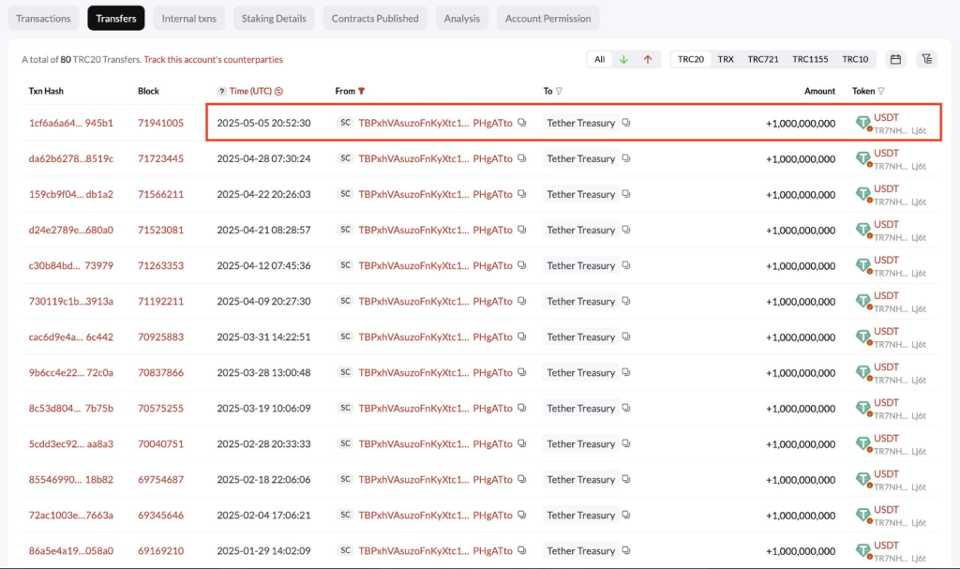Image resolution: width=960 pixels, height=569 pixels.
Task: Open transaction hash 1cf6a6a64... 945b1
Action: pyautogui.click(x=70, y=123)
